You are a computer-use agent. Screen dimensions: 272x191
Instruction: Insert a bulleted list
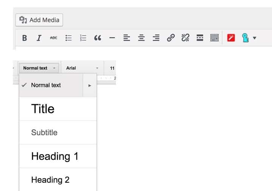click(x=68, y=38)
